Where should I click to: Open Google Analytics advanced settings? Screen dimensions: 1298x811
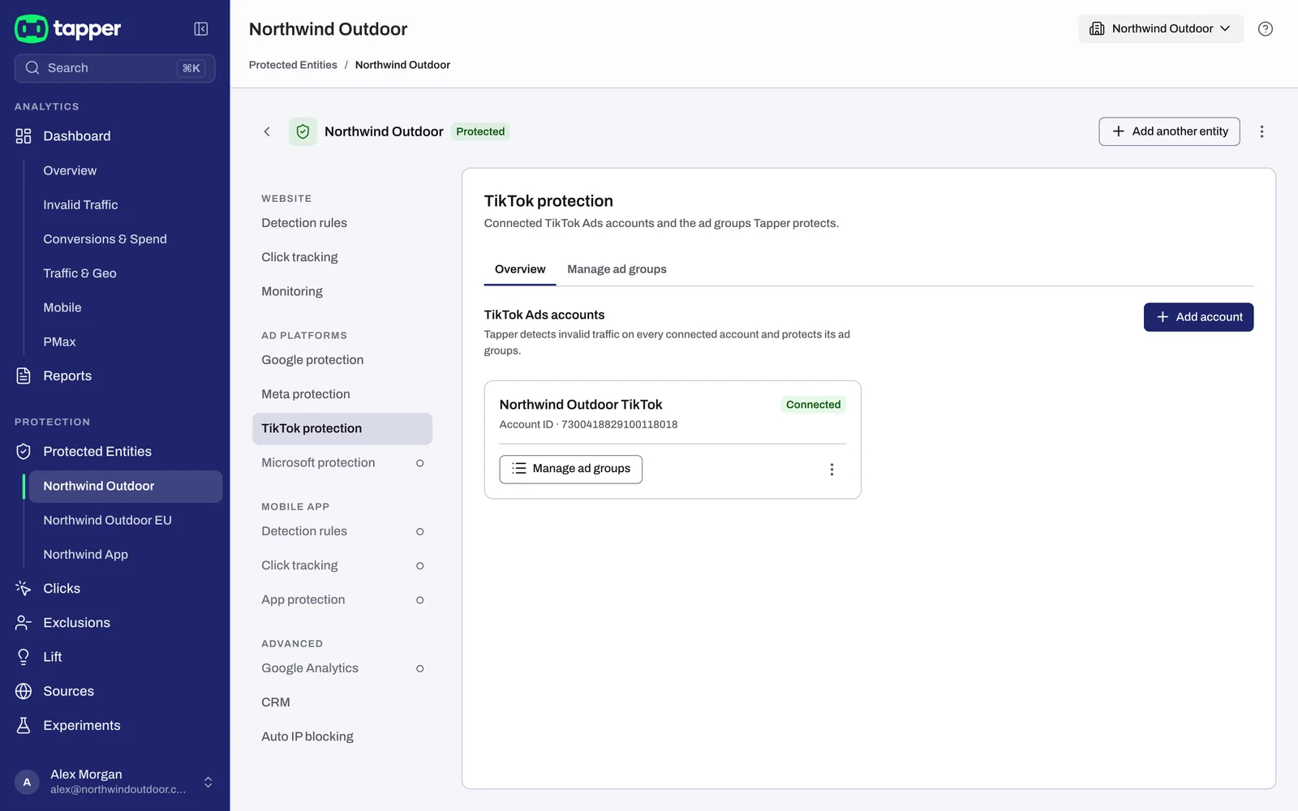[x=342, y=668]
